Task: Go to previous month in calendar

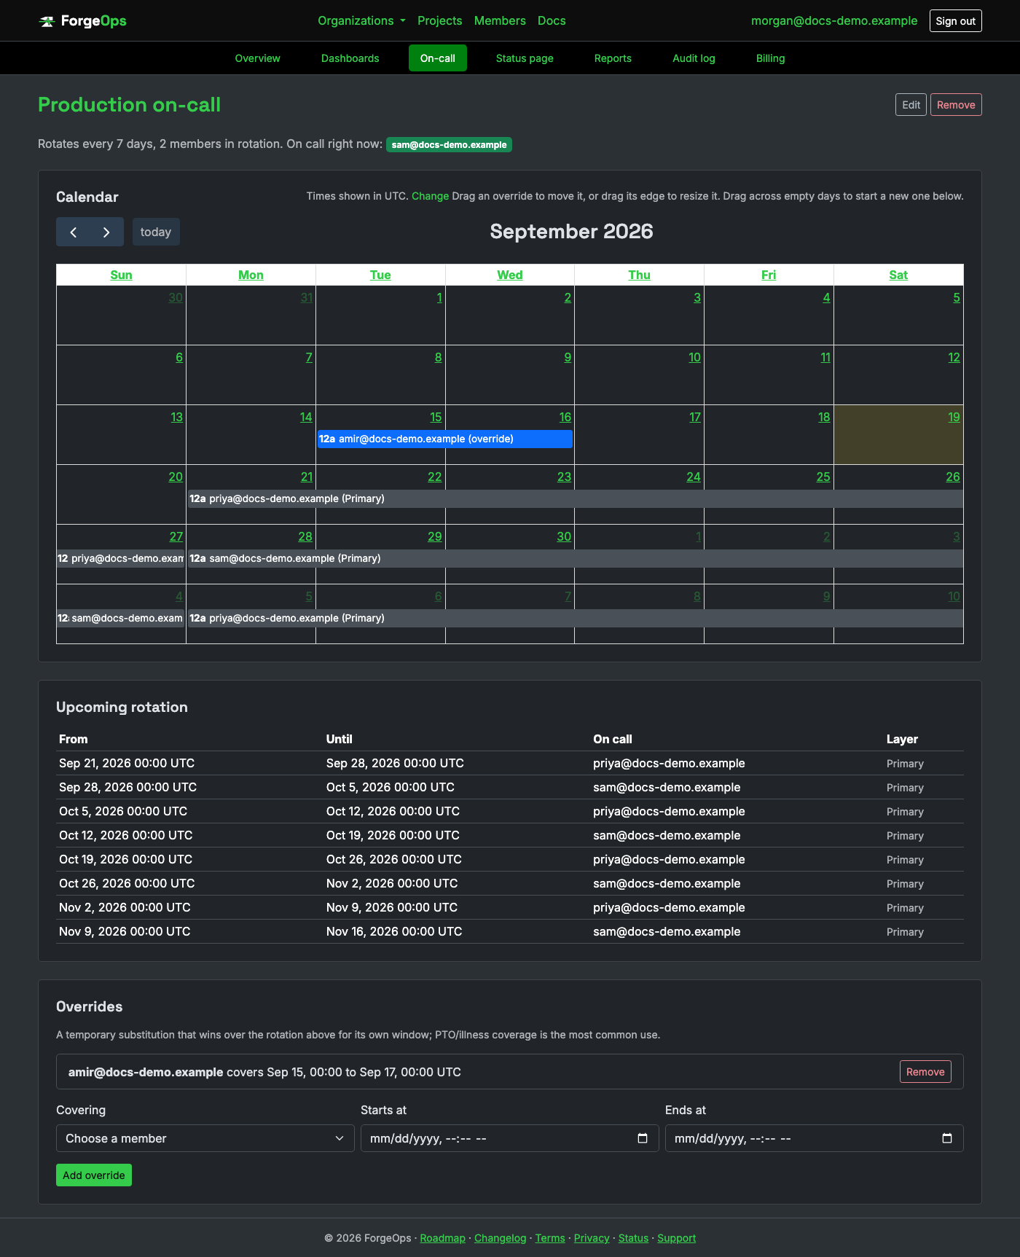Action: coord(73,232)
